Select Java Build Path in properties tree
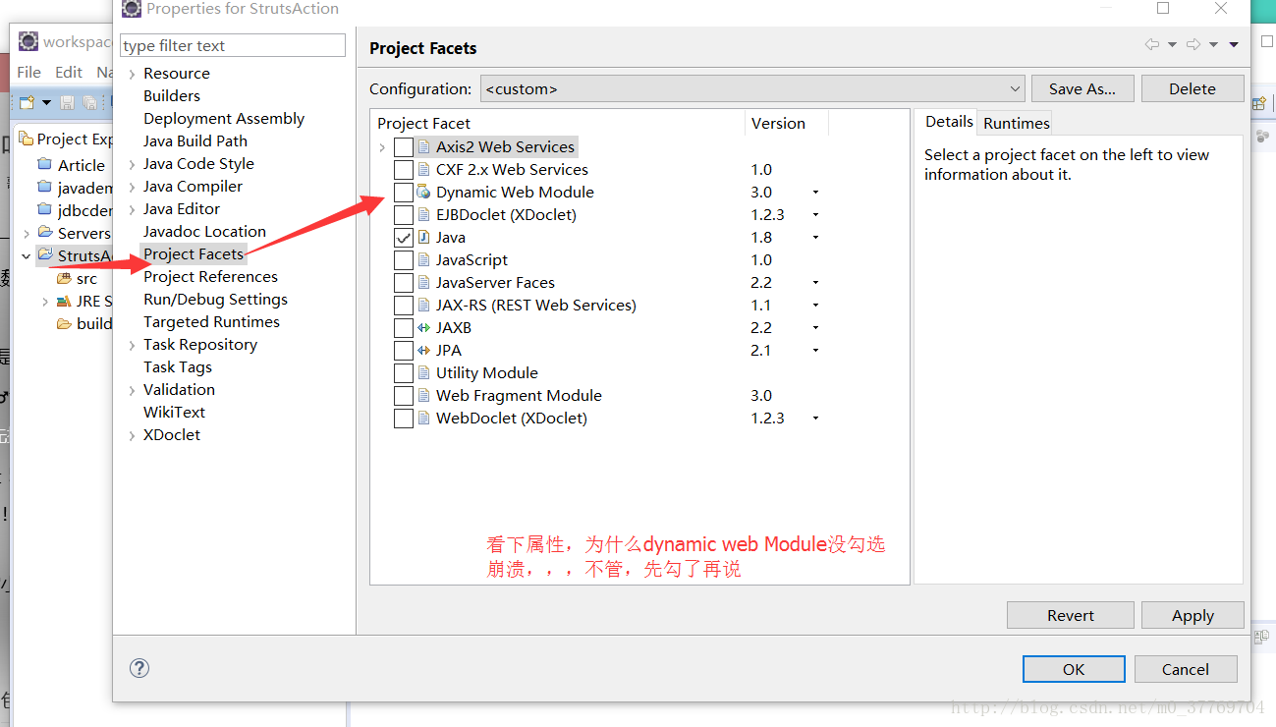Viewport: 1276px width, 727px height. [195, 141]
